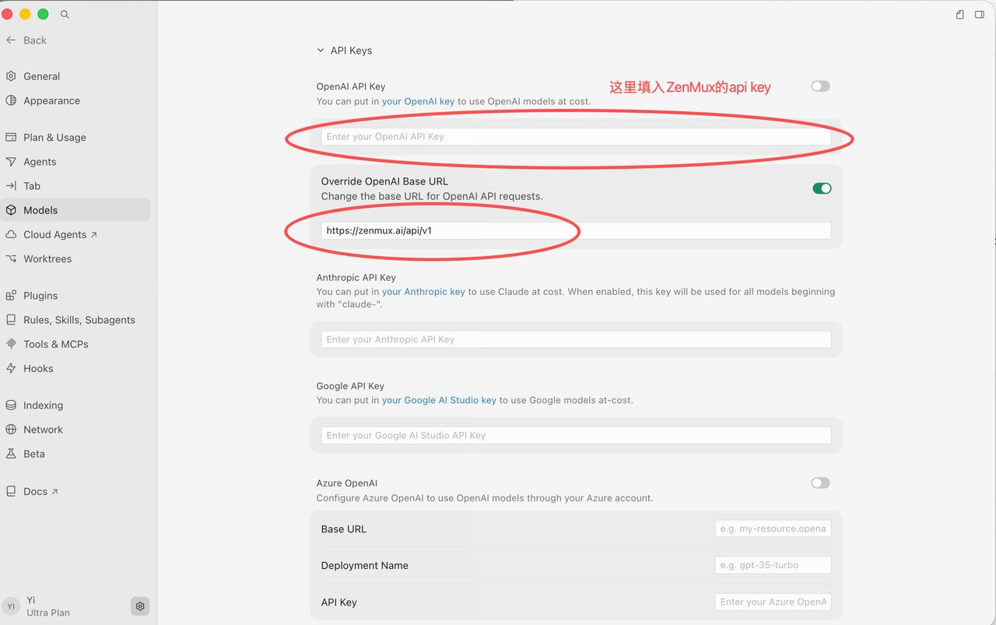Click the Beta flask icon

coord(11,454)
